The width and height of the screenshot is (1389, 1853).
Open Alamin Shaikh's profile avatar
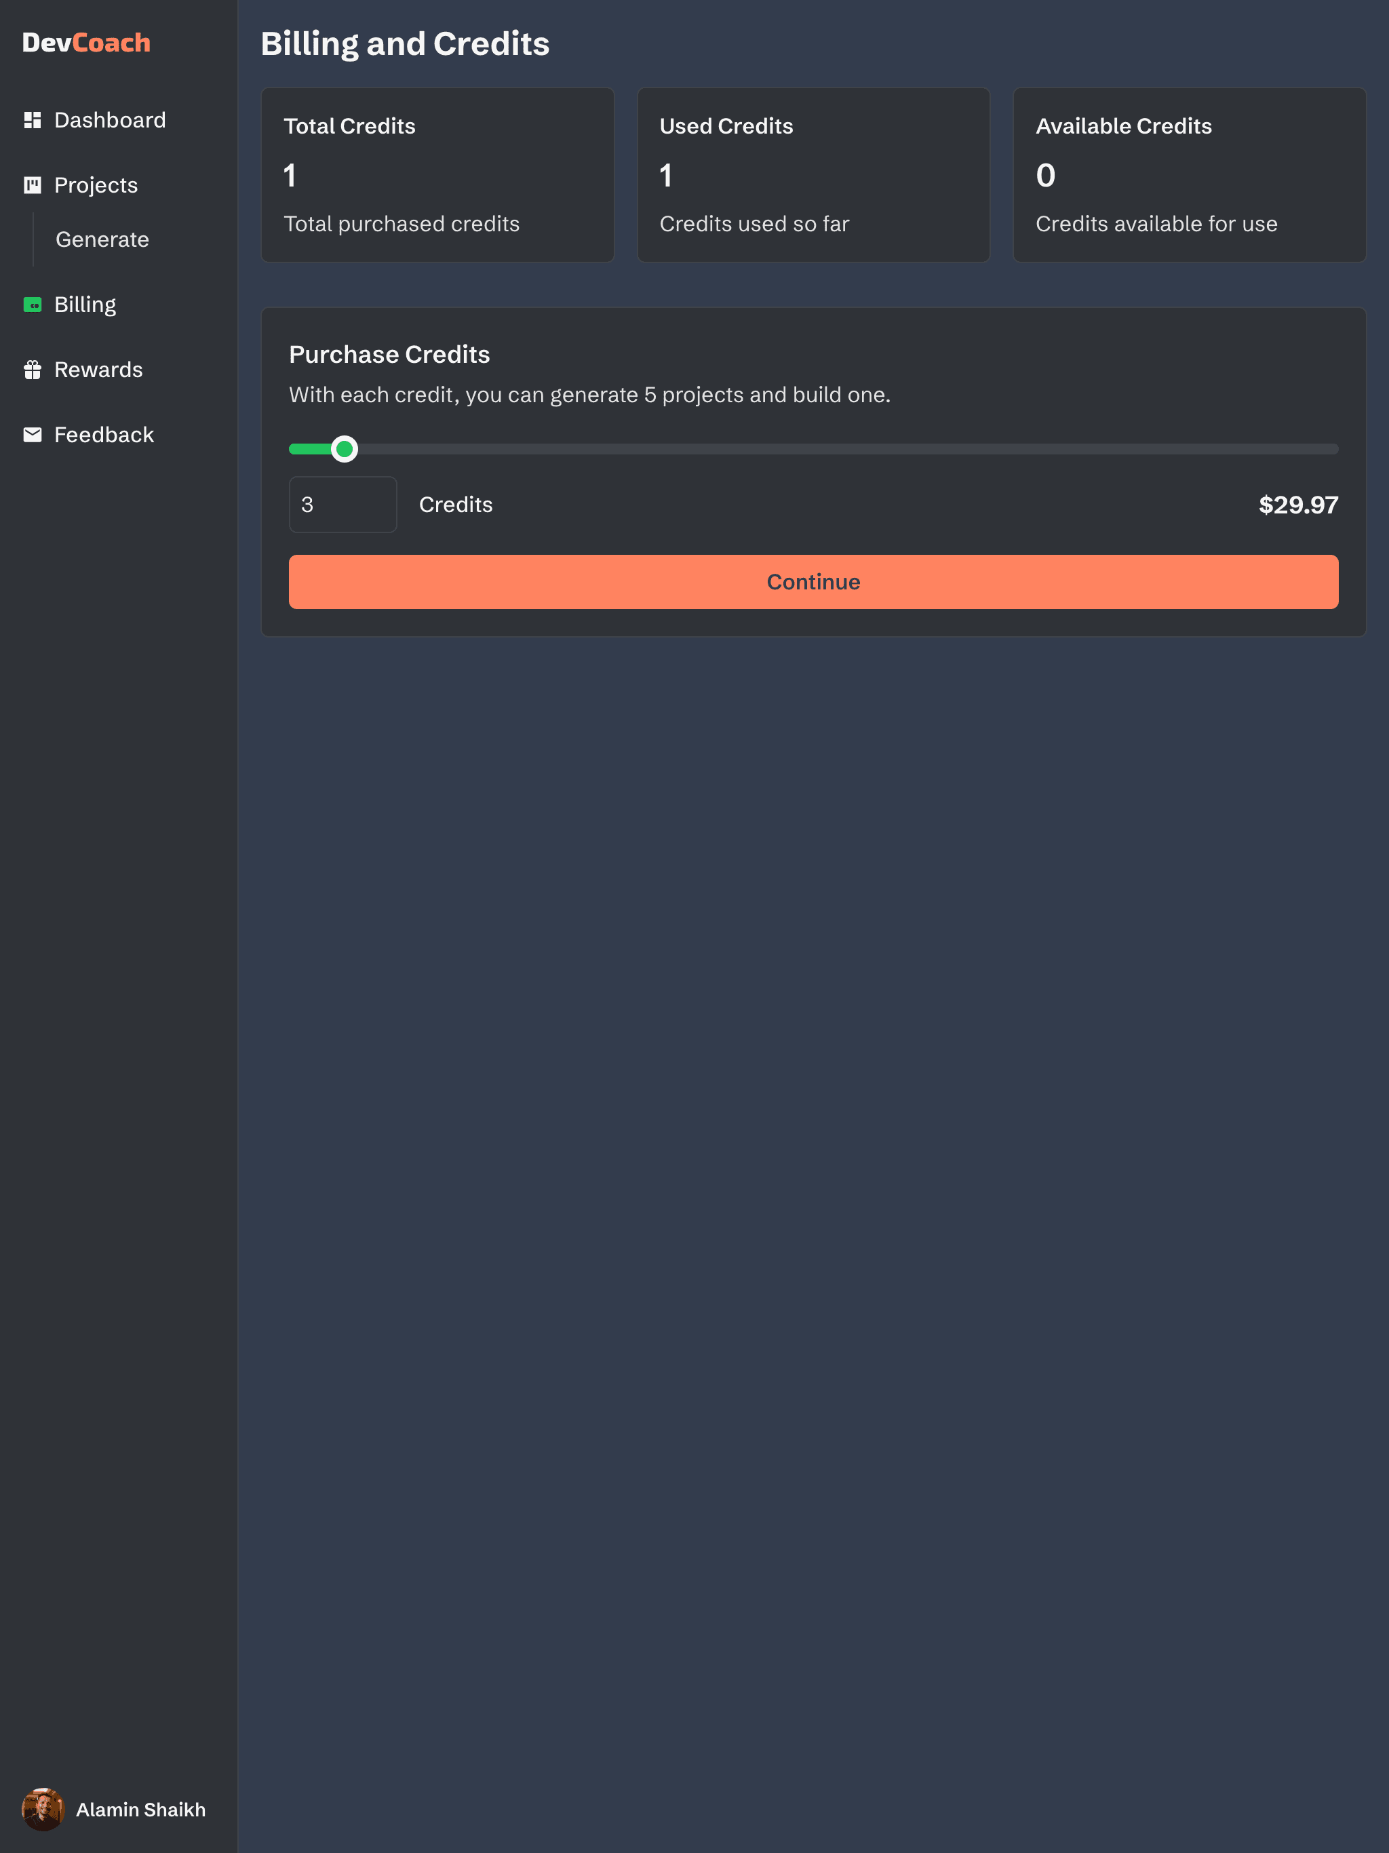coord(43,1810)
